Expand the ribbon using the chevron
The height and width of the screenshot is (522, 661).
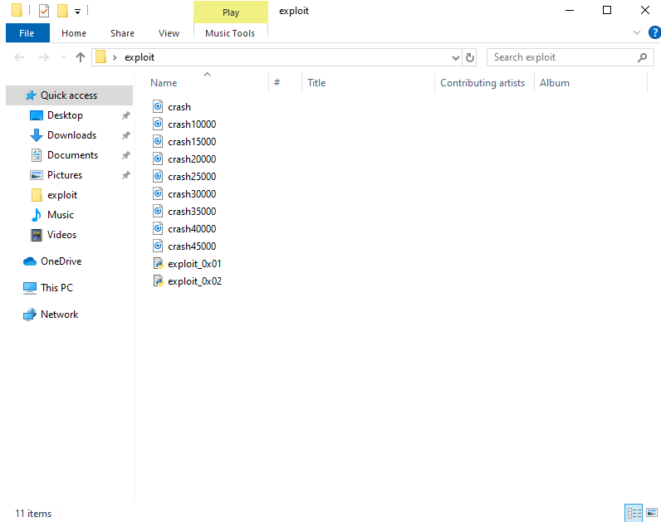tap(637, 33)
